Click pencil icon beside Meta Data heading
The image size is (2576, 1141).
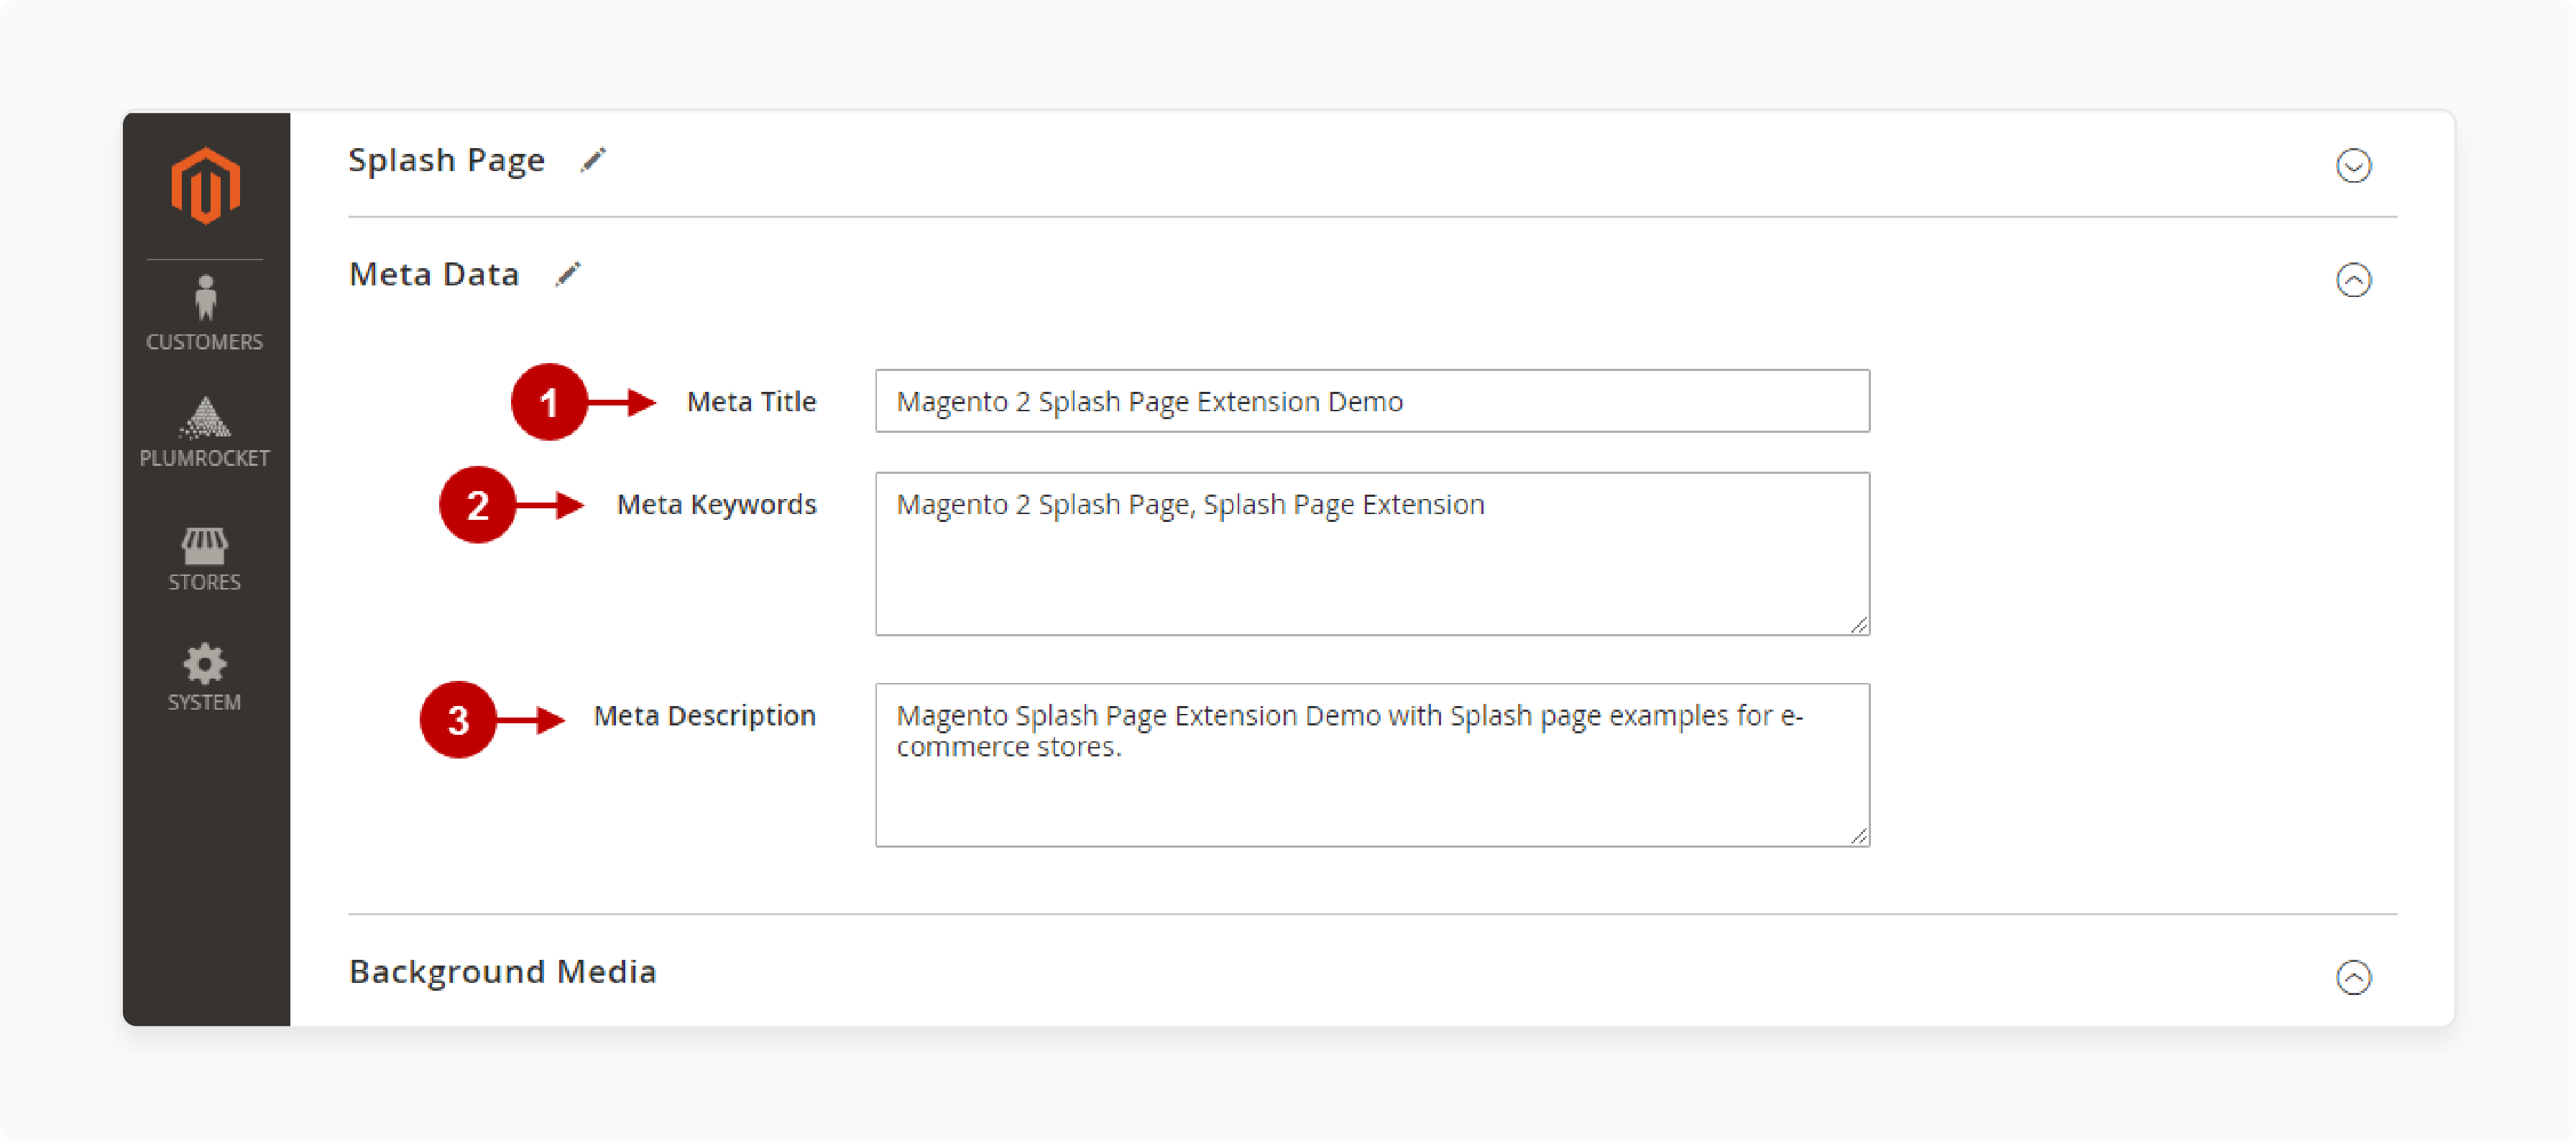coord(568,274)
